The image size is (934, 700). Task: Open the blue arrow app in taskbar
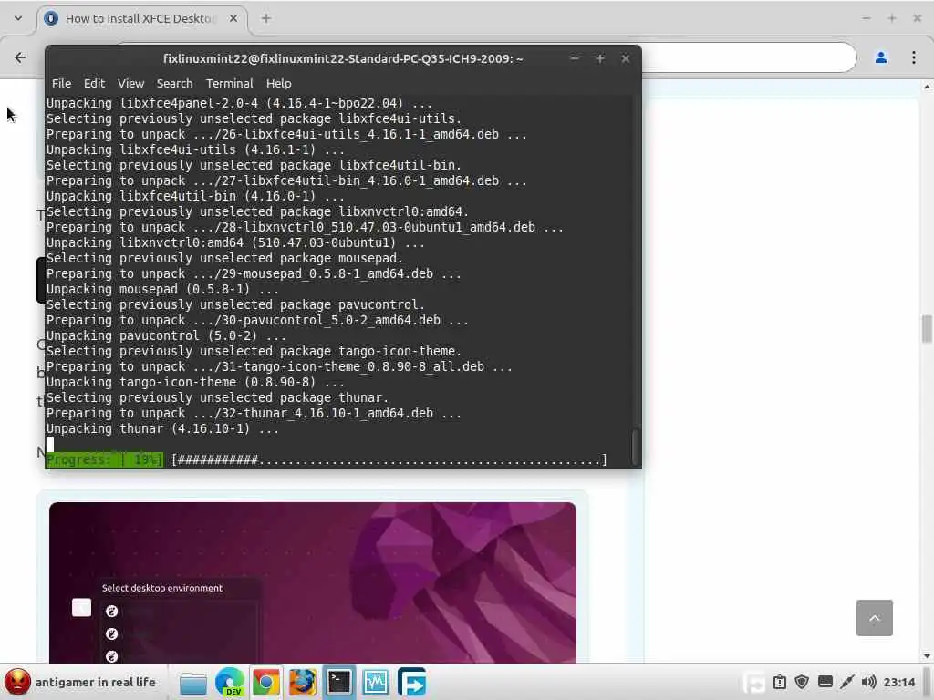412,682
